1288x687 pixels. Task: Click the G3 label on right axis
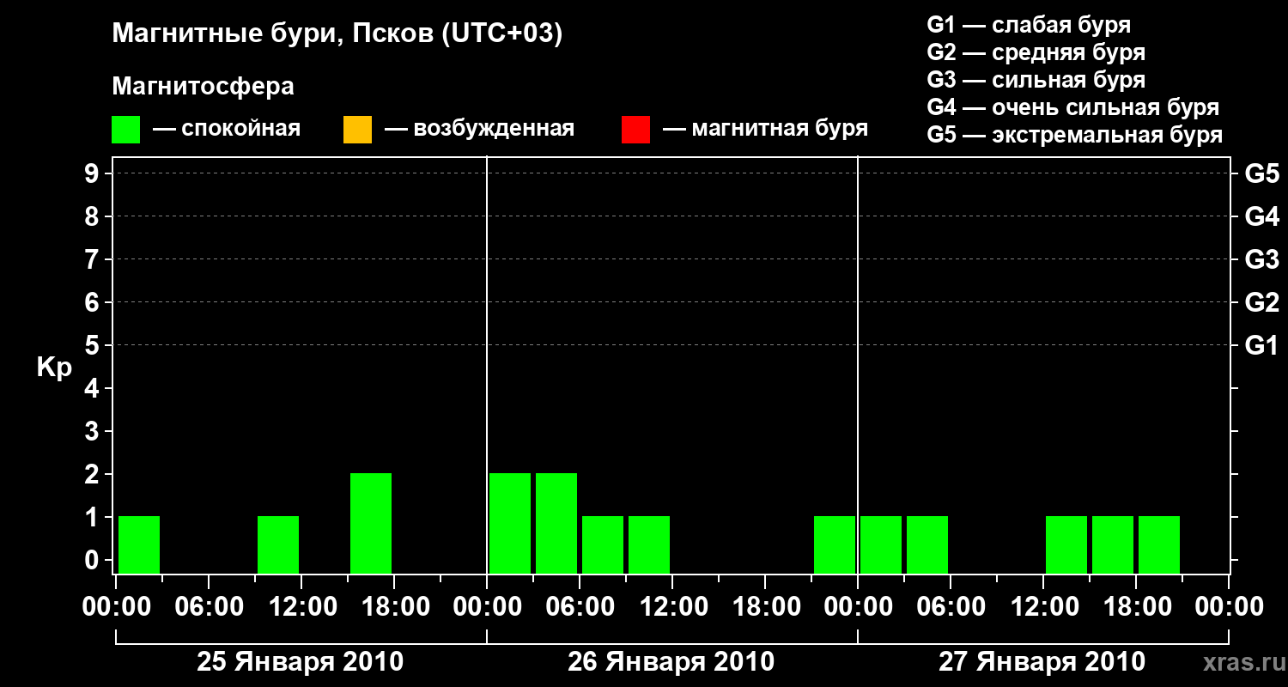(x=1262, y=259)
